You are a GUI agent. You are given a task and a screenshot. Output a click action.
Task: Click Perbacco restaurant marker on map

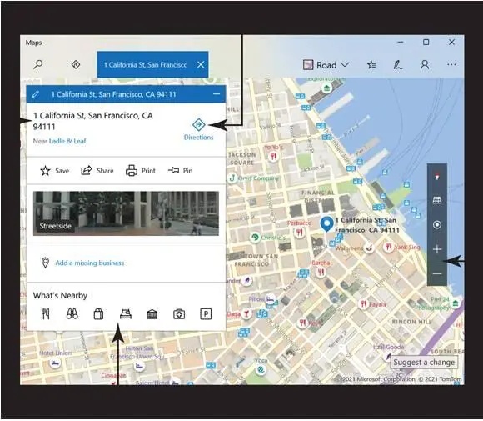[x=300, y=233]
